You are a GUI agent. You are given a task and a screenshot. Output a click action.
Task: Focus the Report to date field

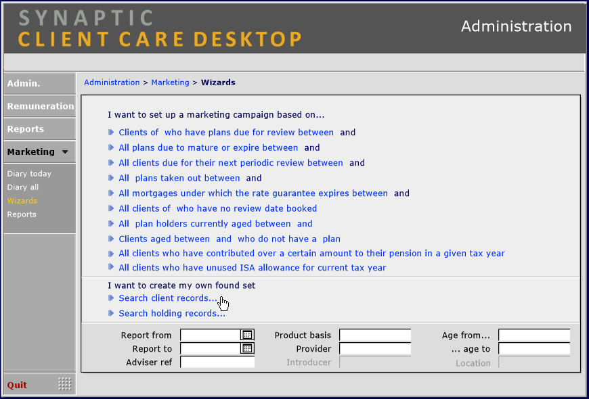point(211,348)
